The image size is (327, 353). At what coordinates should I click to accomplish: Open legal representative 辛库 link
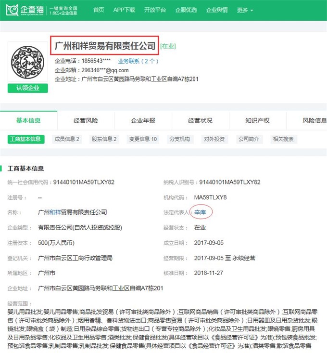(x=200, y=212)
